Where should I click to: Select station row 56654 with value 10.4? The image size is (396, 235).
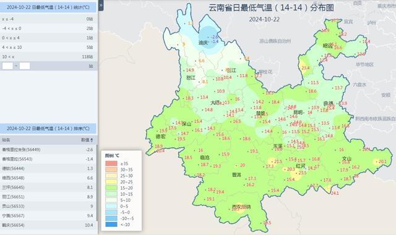pos(48,225)
